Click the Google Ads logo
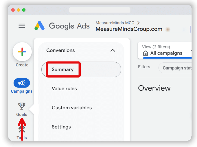 62,26
